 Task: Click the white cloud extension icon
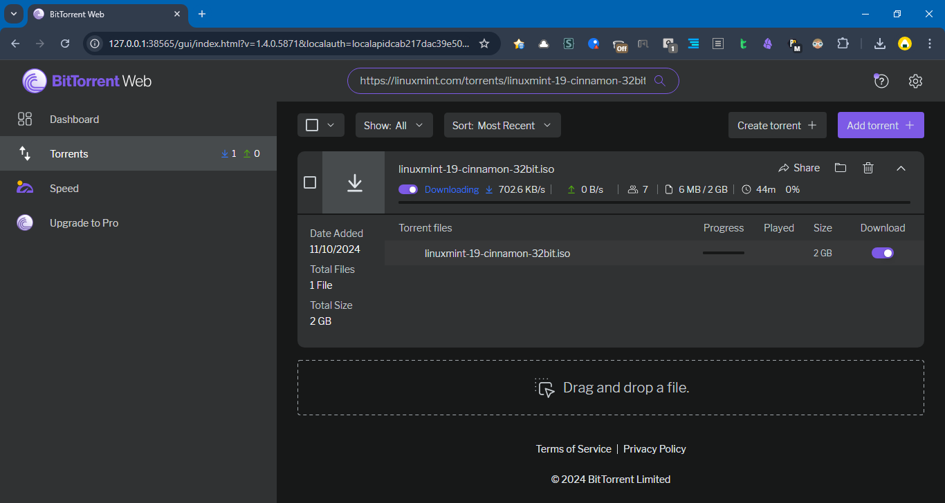coord(544,44)
